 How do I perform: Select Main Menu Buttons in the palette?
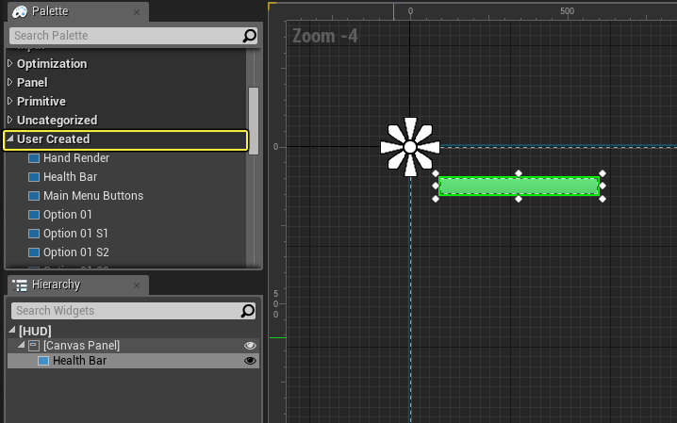(93, 196)
